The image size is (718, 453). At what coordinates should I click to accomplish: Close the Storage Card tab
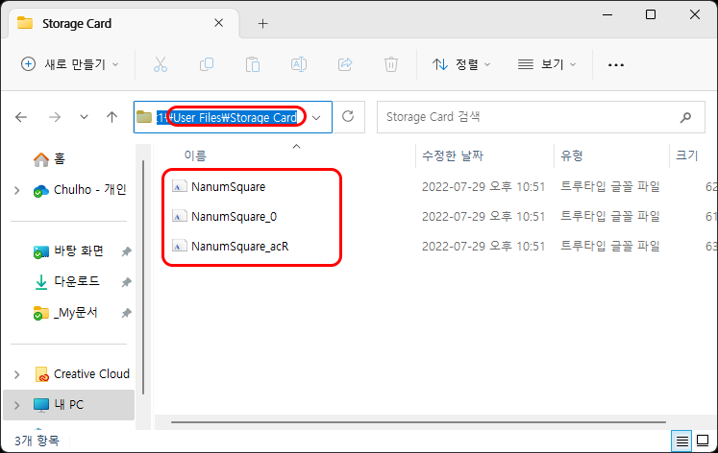click(219, 23)
